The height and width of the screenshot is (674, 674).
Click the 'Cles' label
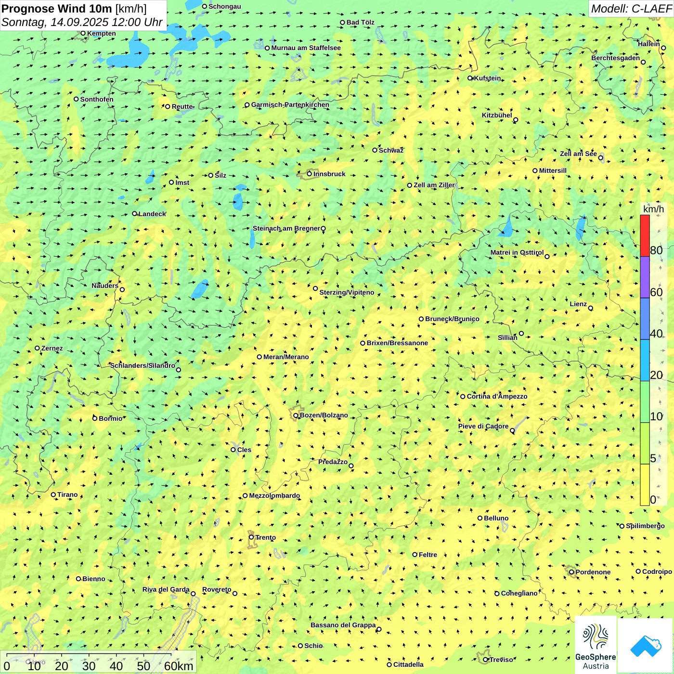pos(244,450)
